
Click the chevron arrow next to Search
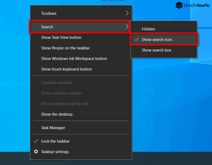tap(127, 27)
